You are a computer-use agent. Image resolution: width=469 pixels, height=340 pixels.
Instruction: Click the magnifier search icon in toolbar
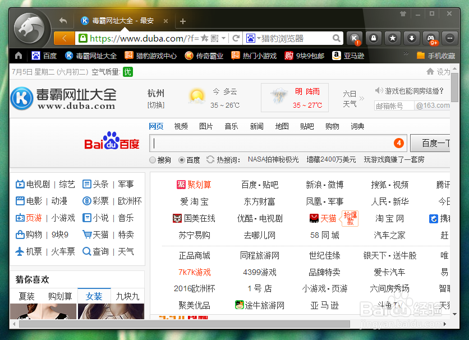[x=337, y=38]
